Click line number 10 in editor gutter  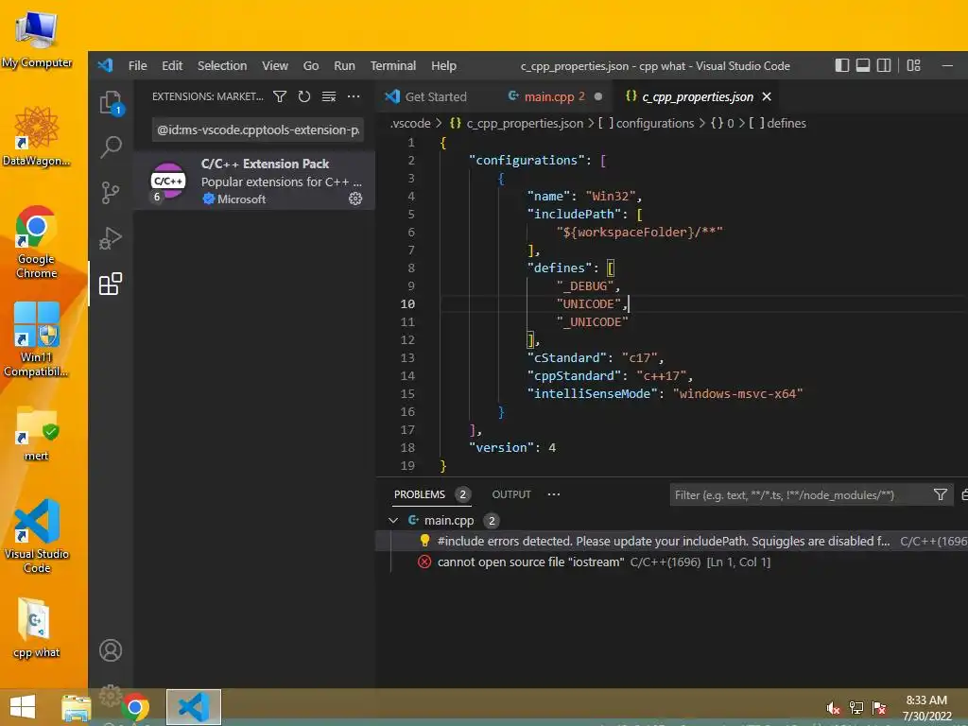pyautogui.click(x=407, y=303)
